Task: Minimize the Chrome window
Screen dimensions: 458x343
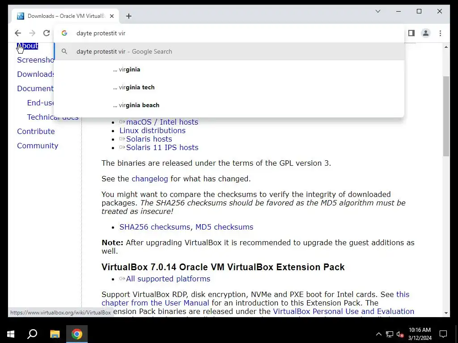Action: tap(399, 11)
